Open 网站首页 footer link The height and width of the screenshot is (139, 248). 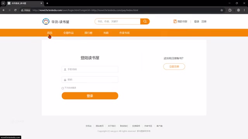[100, 126]
